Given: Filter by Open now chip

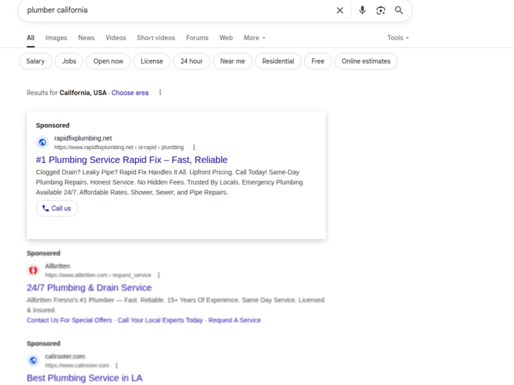Looking at the screenshot, I should coord(108,61).
